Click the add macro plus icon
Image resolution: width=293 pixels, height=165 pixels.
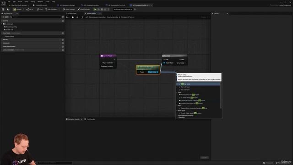pyautogui.click(x=63, y=40)
